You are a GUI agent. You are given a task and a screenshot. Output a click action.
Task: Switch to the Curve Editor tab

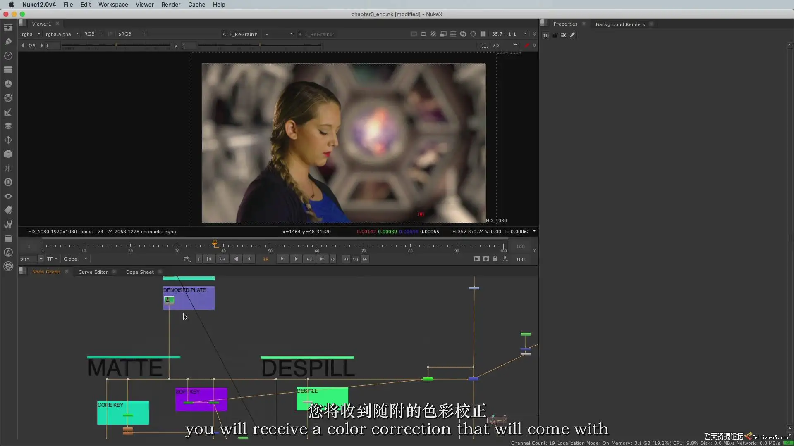(x=93, y=272)
